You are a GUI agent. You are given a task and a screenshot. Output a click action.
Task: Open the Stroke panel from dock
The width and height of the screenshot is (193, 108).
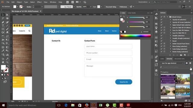156,37
